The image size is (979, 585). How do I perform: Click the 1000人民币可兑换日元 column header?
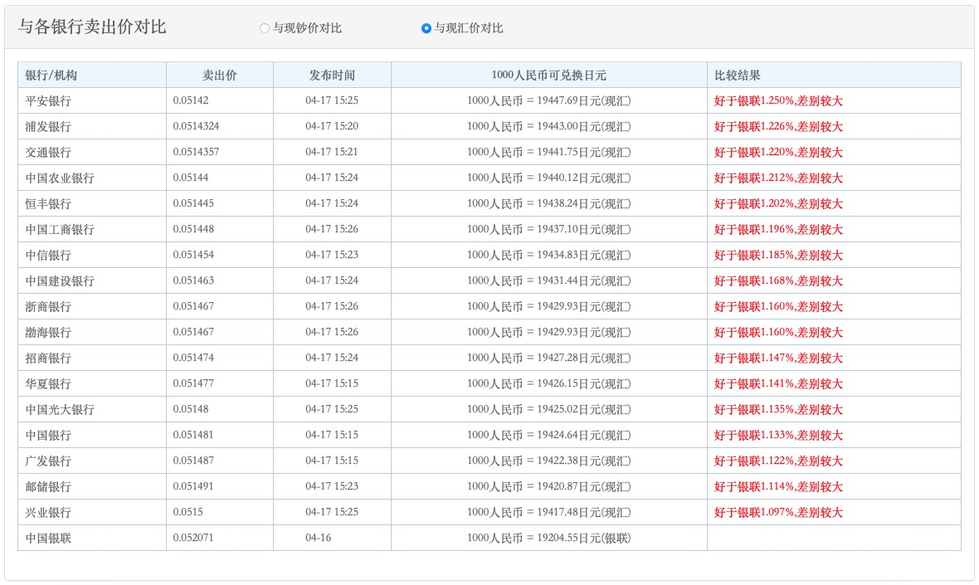pyautogui.click(x=548, y=75)
